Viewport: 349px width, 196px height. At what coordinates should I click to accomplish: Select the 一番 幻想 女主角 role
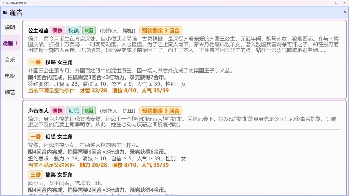coord(50,137)
